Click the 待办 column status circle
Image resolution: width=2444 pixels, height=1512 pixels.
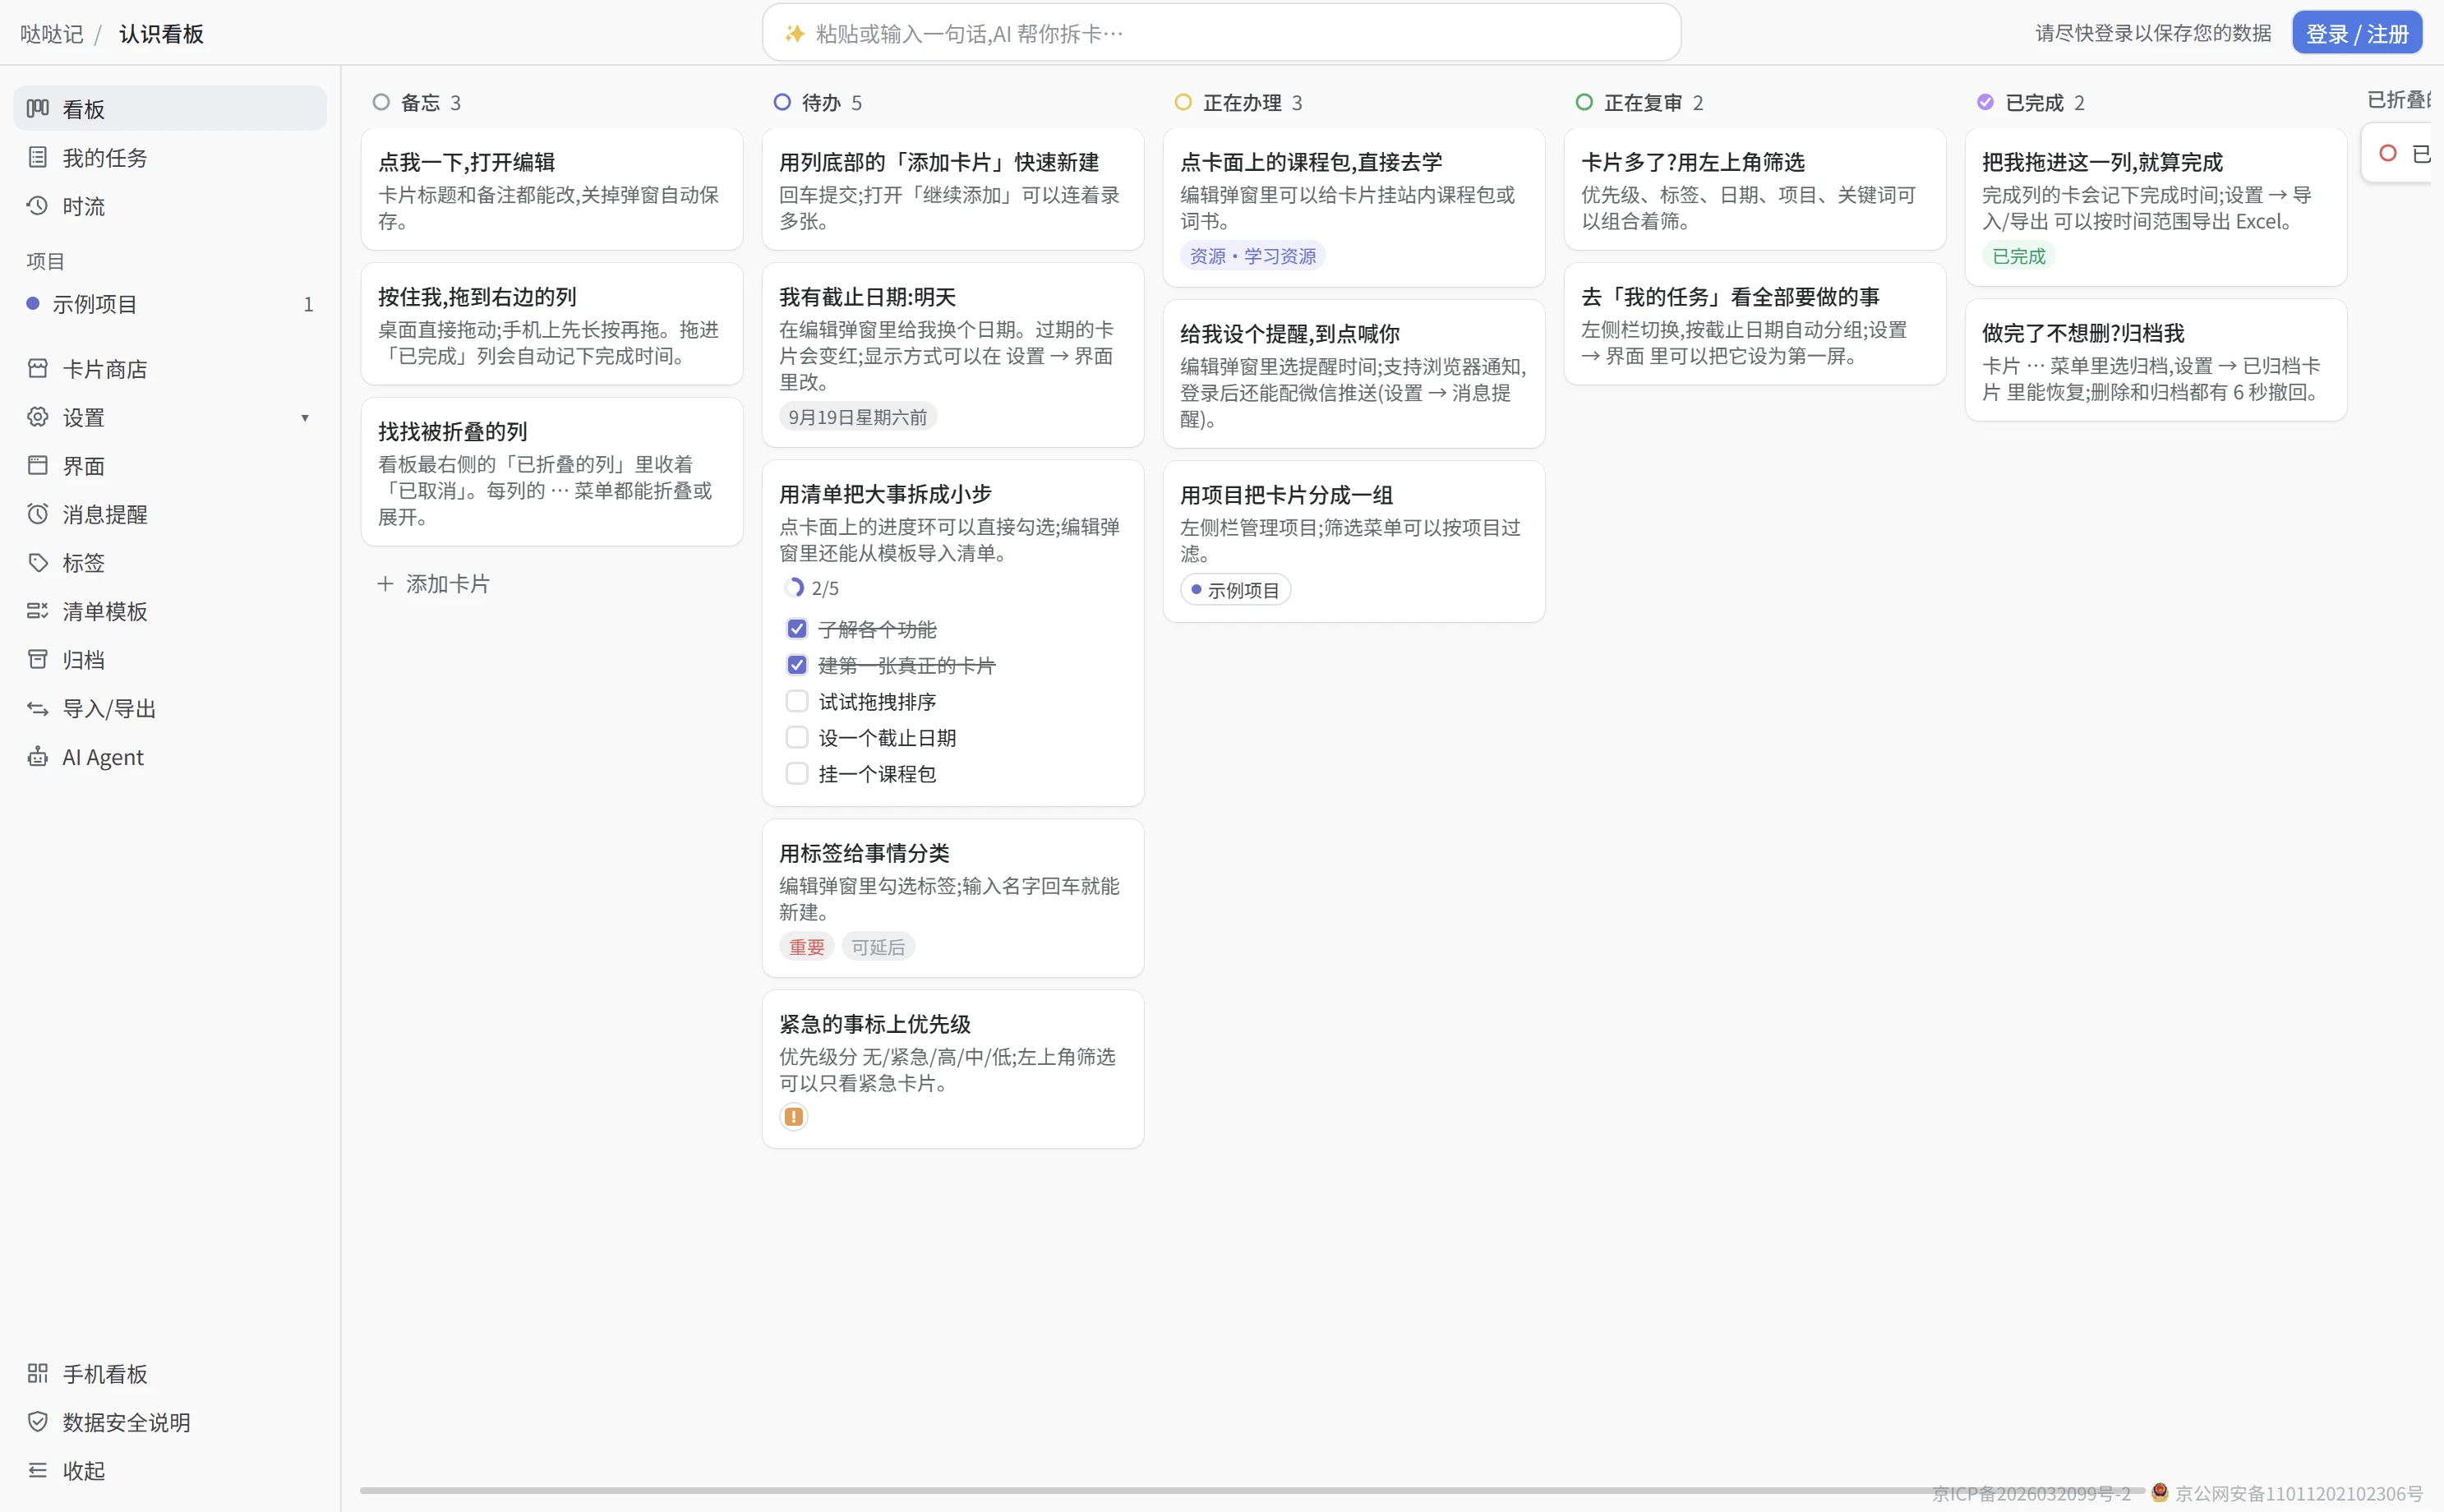782,102
